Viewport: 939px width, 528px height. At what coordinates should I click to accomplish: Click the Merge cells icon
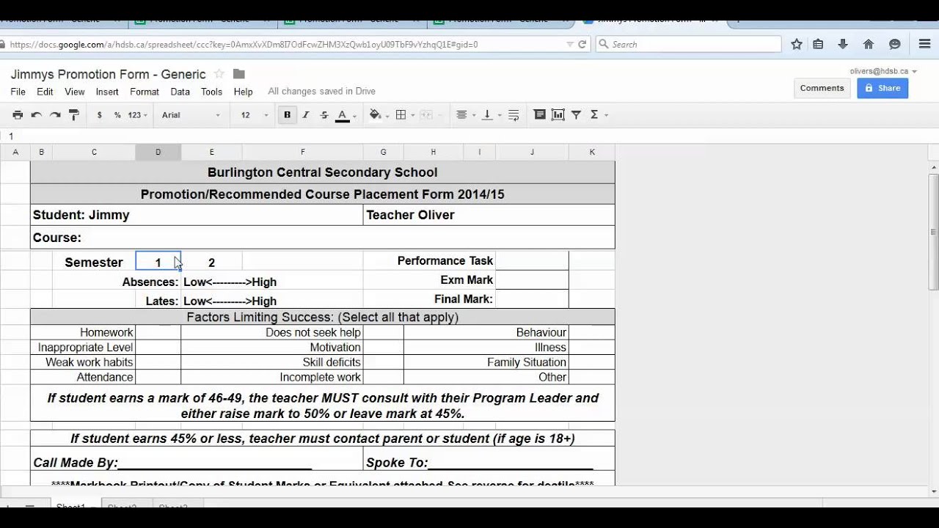coord(425,115)
